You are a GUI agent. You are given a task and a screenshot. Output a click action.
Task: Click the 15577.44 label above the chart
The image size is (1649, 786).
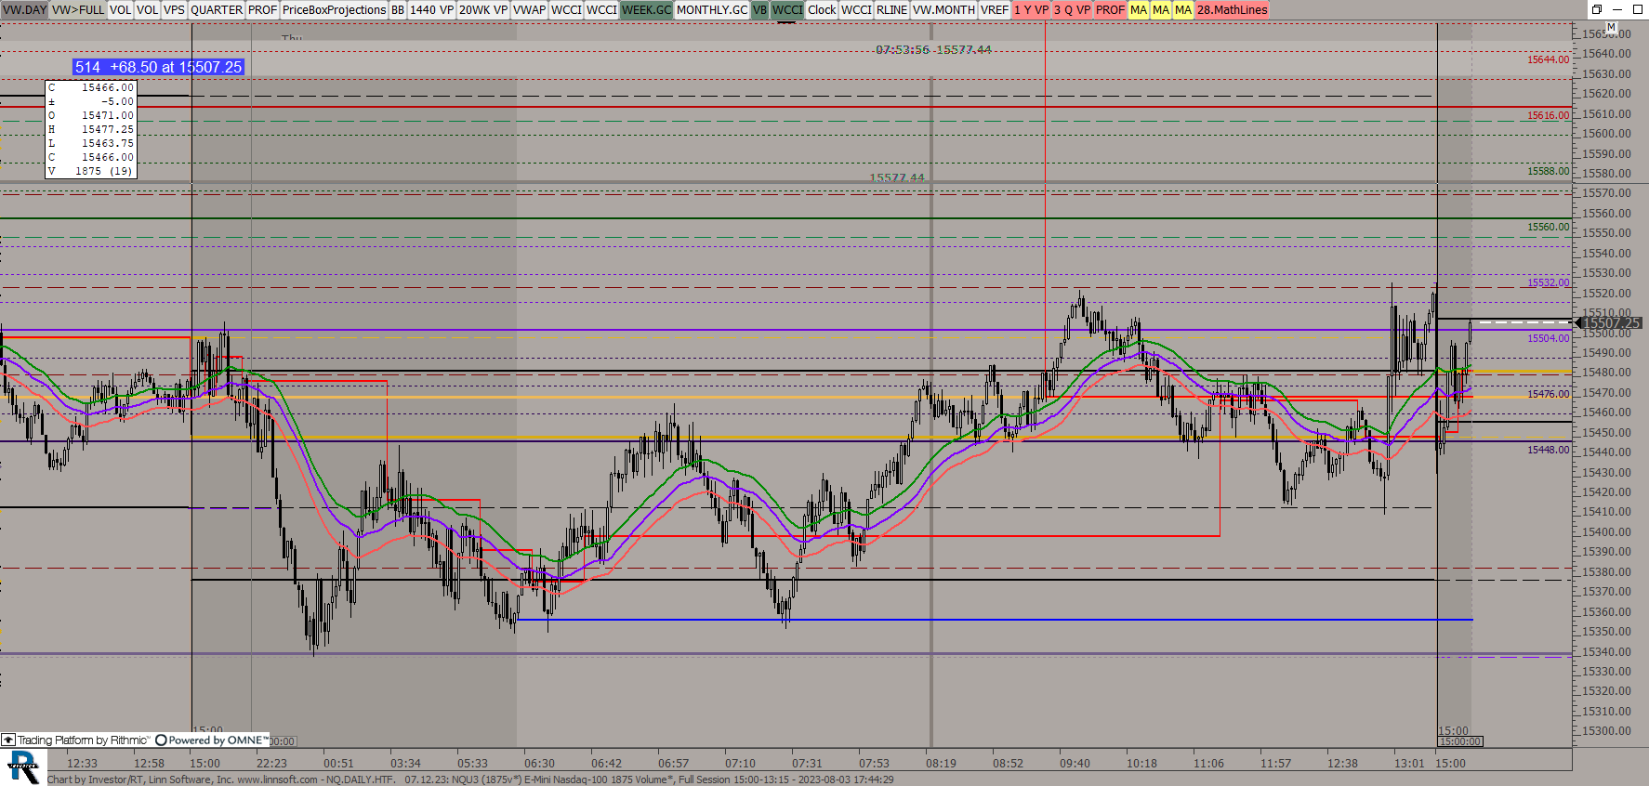(897, 177)
